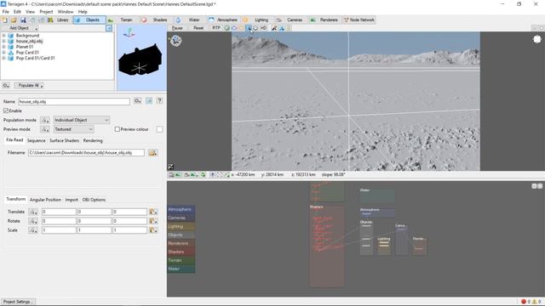Switch to the Angular Position tab
The height and width of the screenshot is (306, 545).
coord(45,200)
